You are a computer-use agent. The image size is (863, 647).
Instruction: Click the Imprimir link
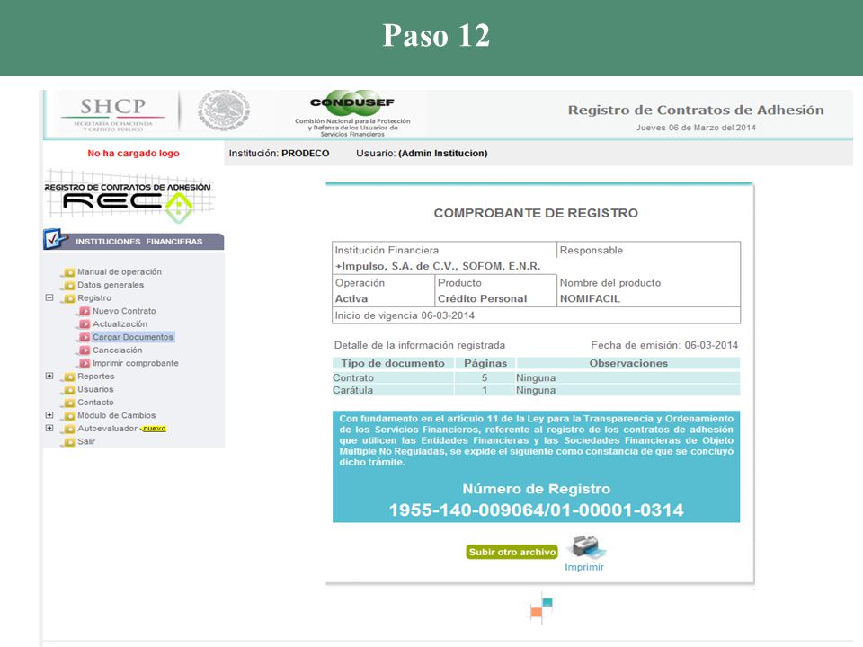click(x=584, y=567)
